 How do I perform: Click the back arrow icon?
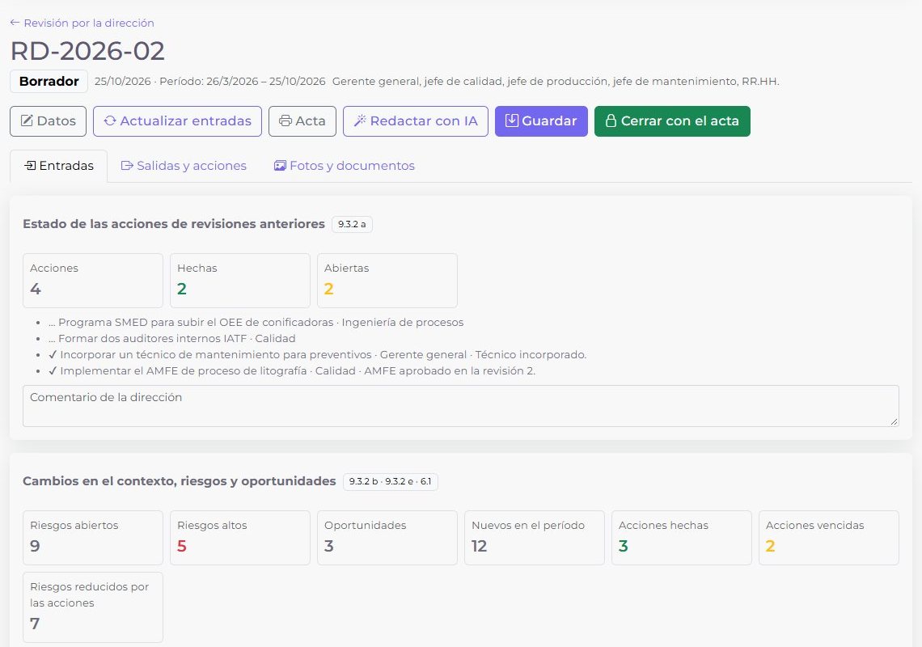point(15,23)
